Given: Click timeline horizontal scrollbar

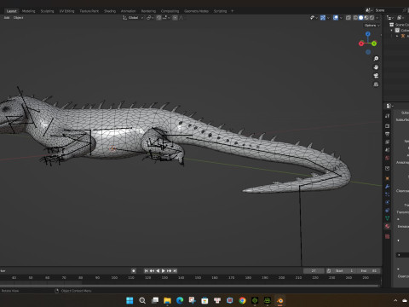Looking at the screenshot, I should coord(189,286).
